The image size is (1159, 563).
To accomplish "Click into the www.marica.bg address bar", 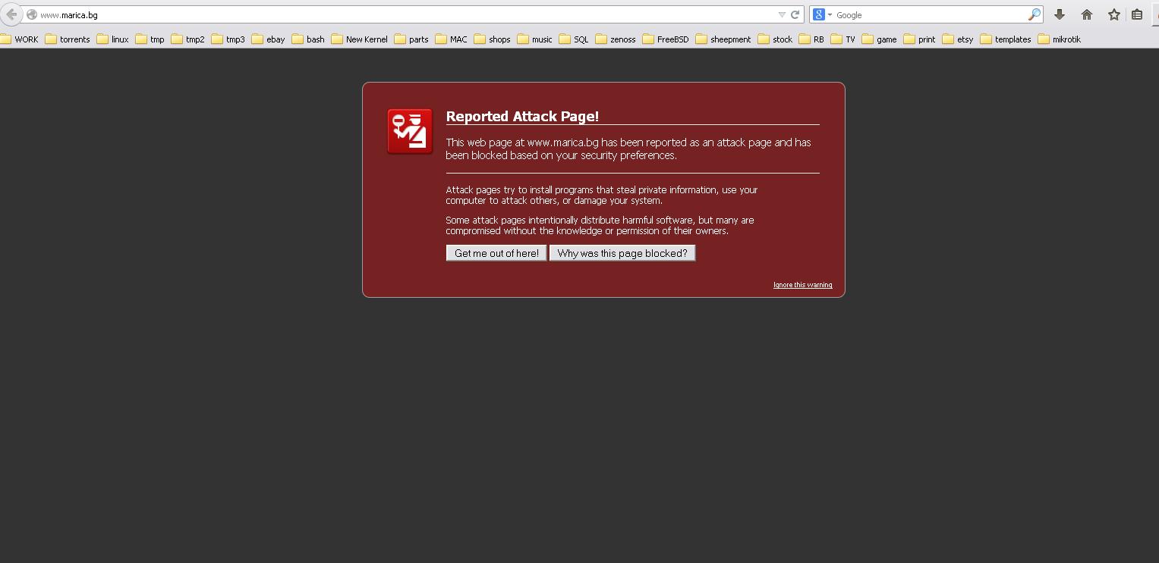I will 380,14.
